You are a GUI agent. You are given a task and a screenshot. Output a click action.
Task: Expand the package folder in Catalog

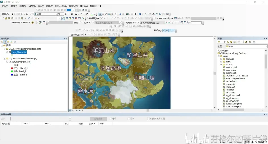tap(221, 59)
